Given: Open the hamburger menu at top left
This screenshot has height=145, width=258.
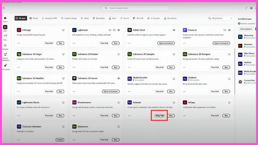Looking at the screenshot, I should click(4, 8).
